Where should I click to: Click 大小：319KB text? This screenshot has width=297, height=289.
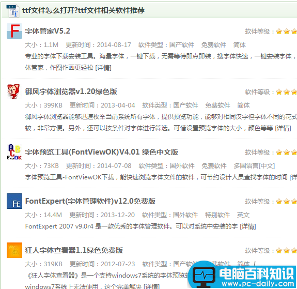coord(44,264)
